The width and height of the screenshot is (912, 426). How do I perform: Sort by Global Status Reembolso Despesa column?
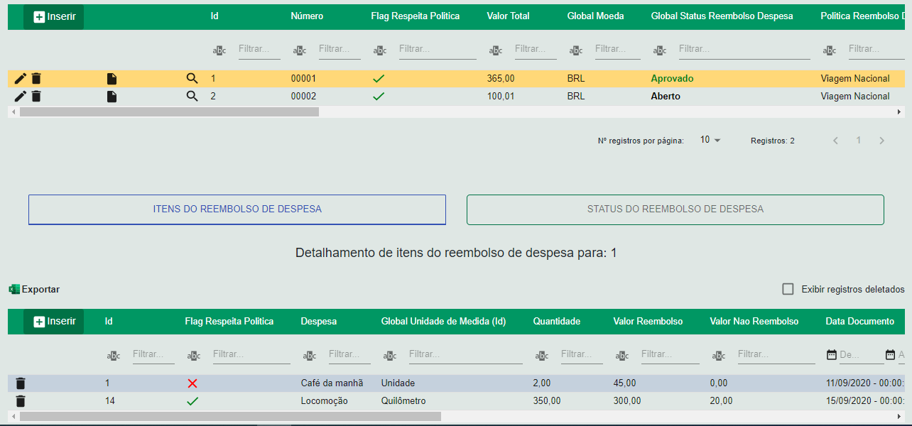722,16
